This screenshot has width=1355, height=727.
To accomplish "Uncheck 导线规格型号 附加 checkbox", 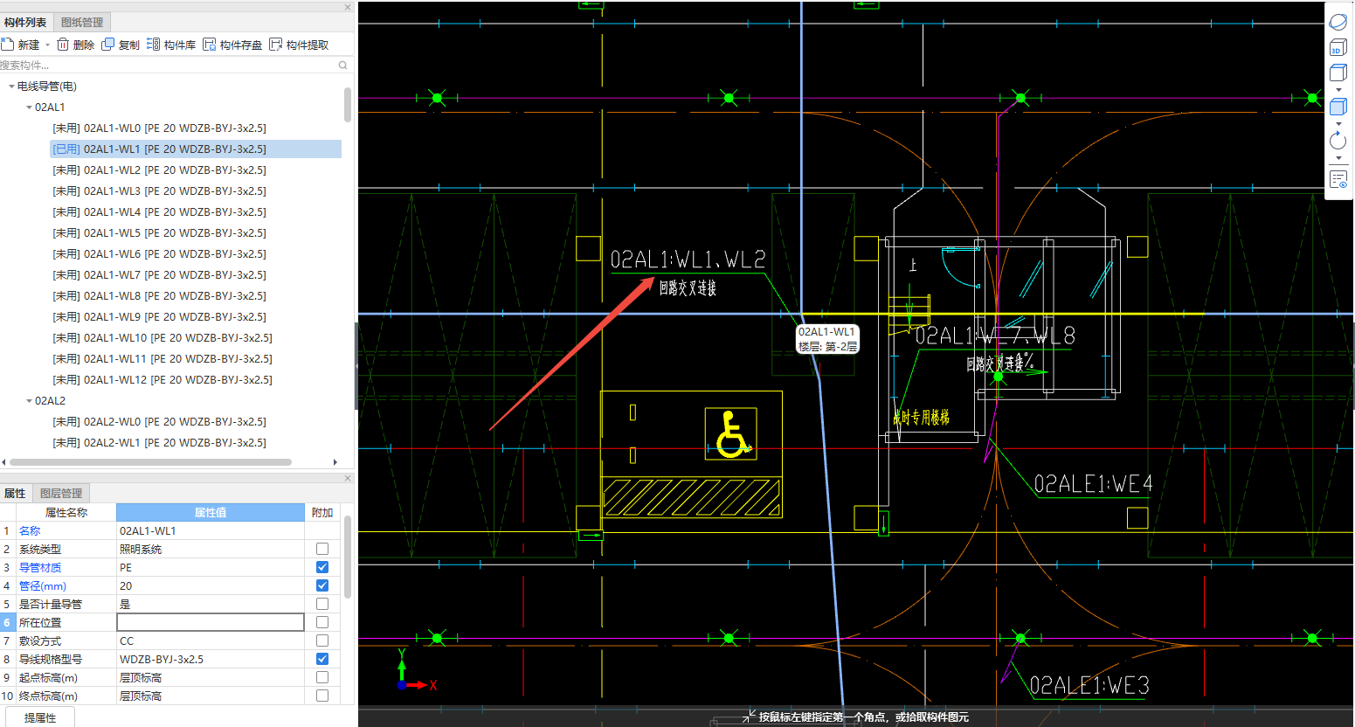I will click(x=322, y=659).
